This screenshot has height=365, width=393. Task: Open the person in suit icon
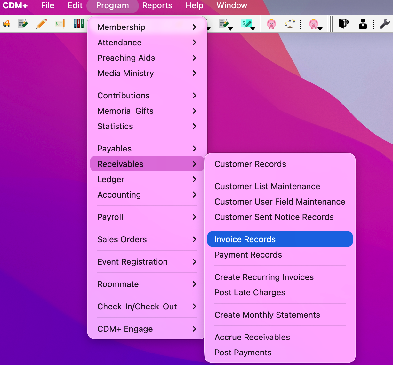pyautogui.click(x=363, y=24)
